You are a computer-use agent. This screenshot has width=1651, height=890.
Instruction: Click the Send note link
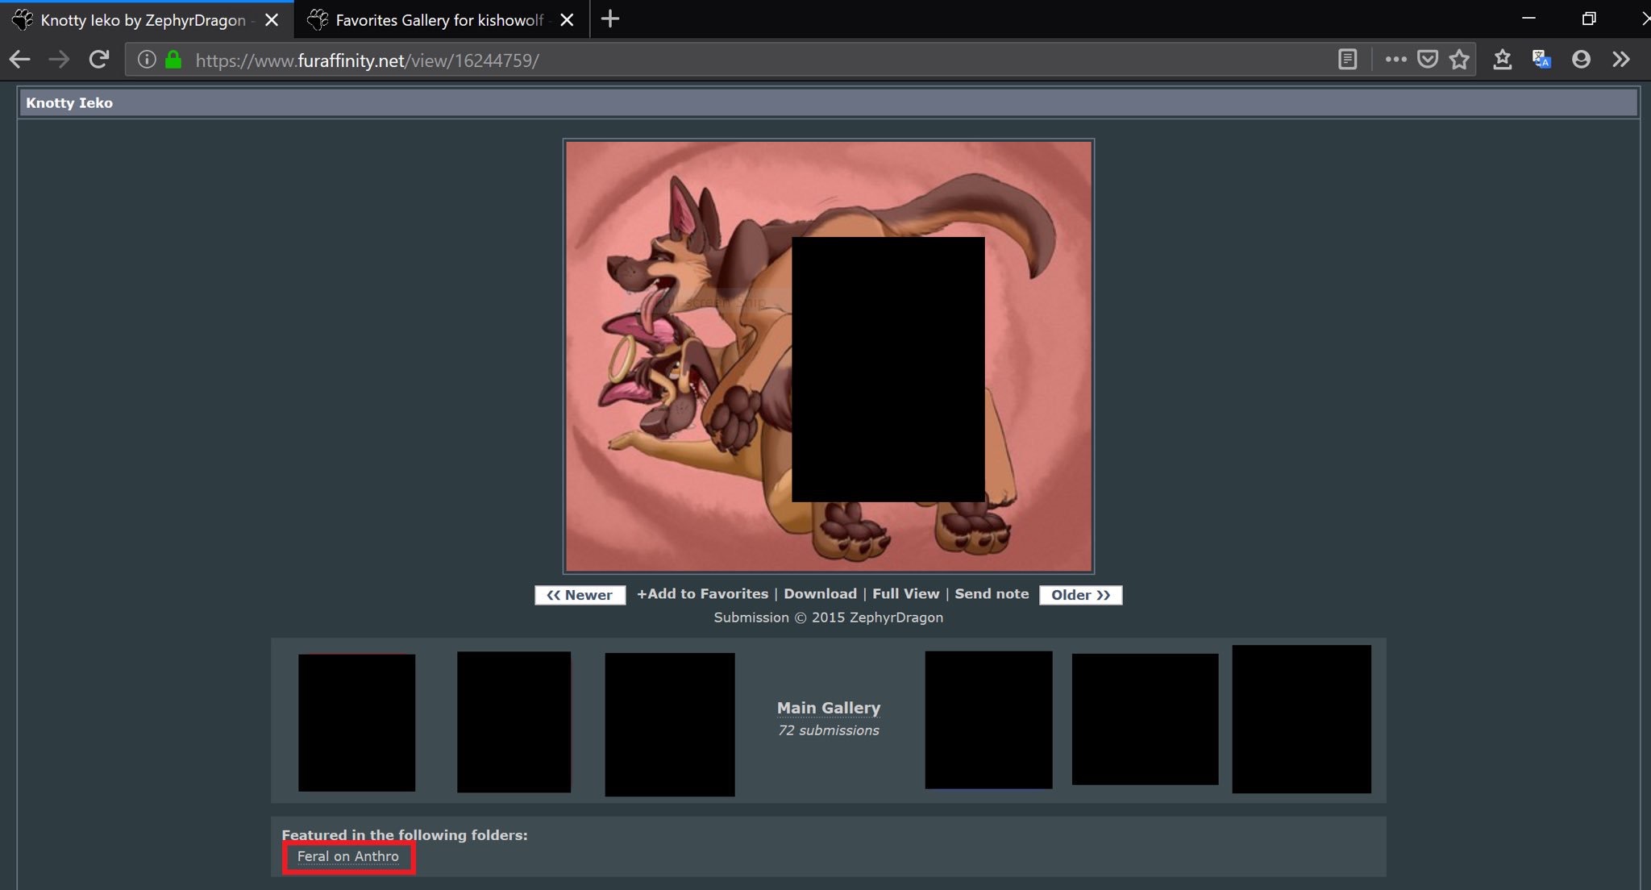[992, 594]
